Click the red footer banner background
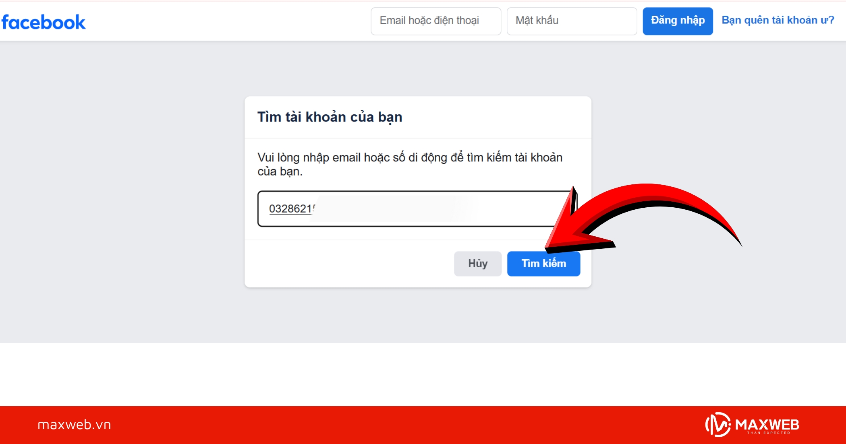 click(403, 425)
